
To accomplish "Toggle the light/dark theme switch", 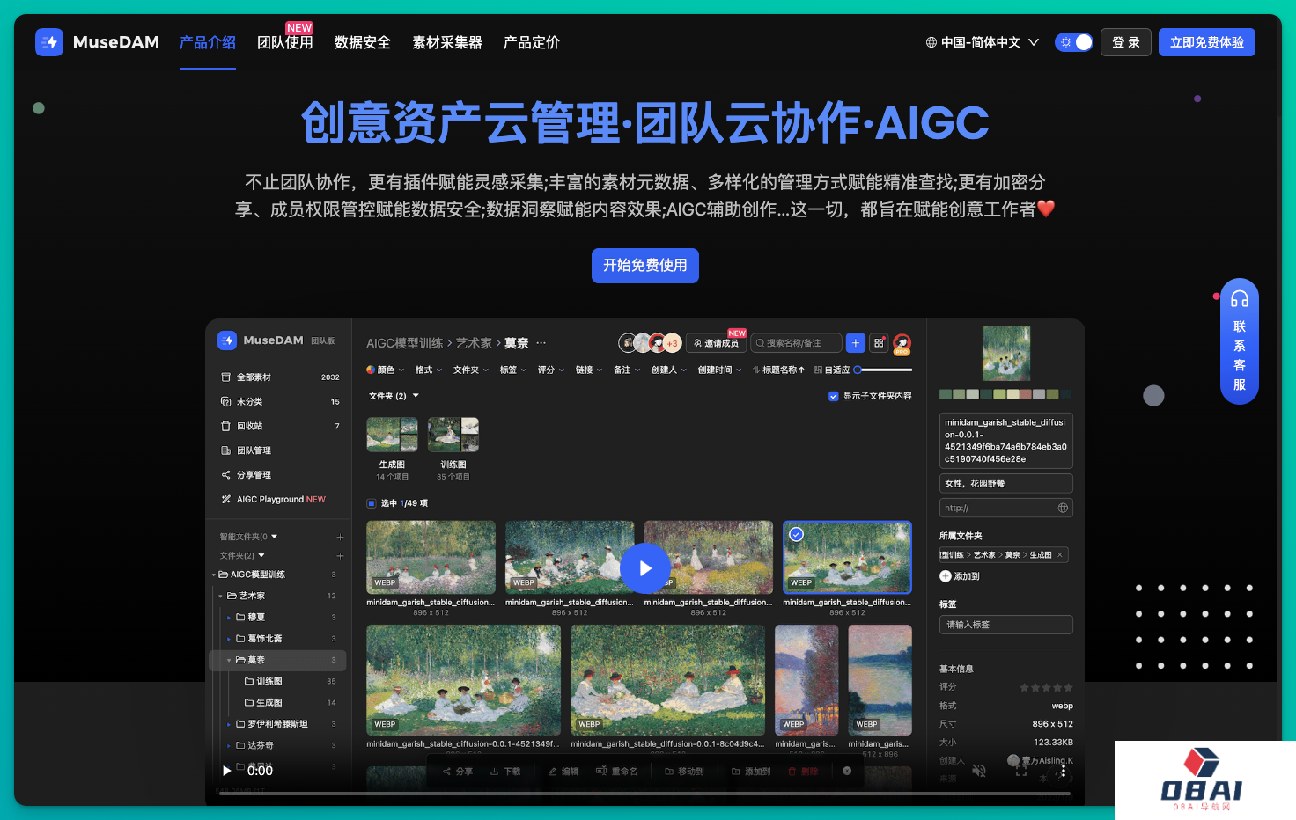I will 1073,42.
